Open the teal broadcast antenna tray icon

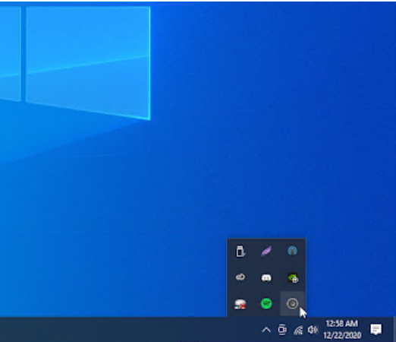coord(293,251)
